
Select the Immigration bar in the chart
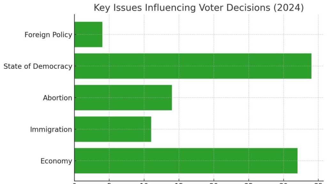[x=112, y=129]
